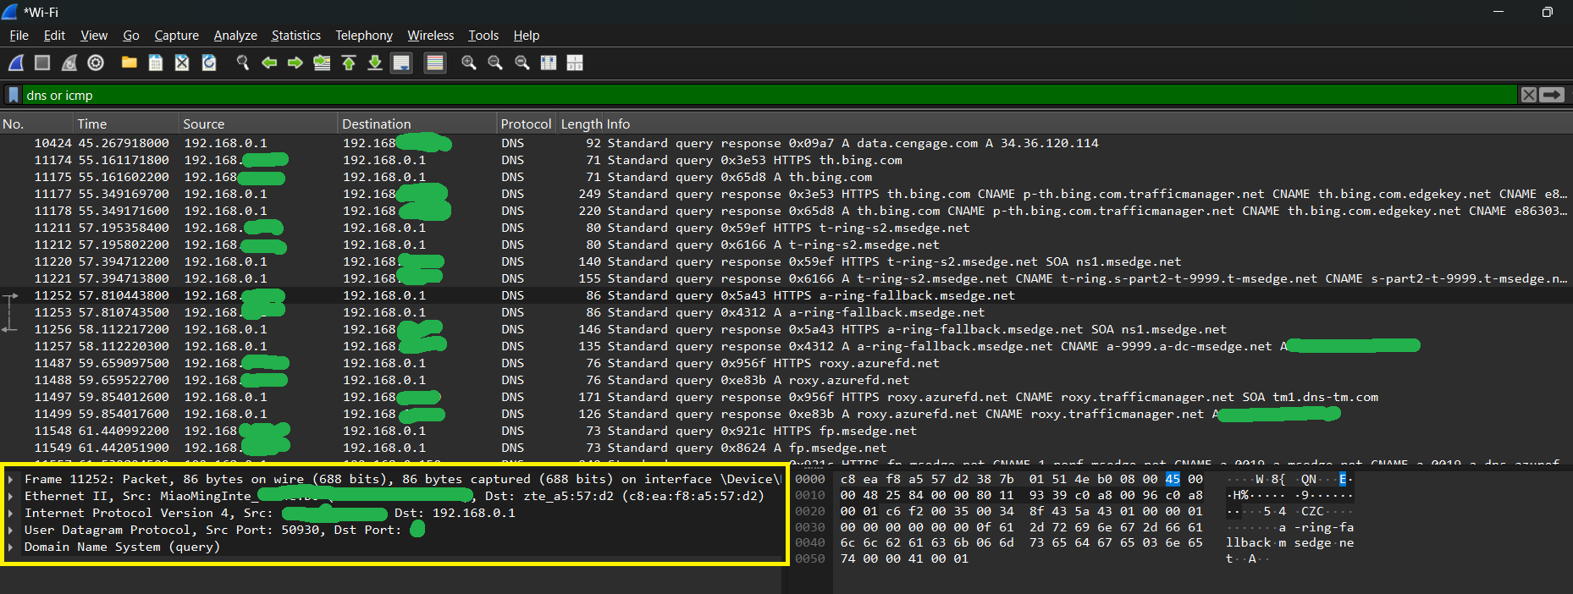Expand Domain Name System (query) details
The image size is (1573, 594).
click(10, 547)
